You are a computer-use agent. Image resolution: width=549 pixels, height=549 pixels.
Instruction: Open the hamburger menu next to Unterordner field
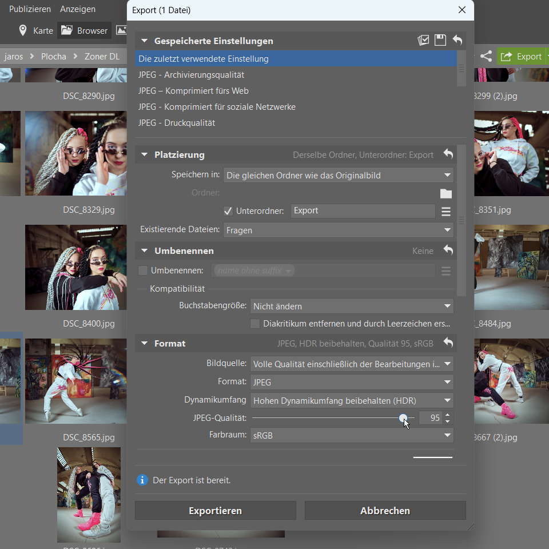[446, 212]
